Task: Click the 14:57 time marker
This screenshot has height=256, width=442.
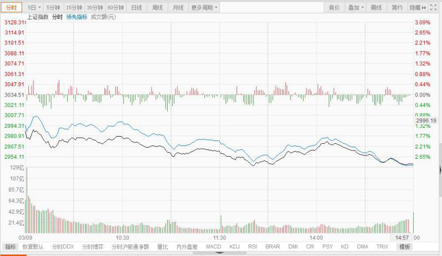Action: [x=401, y=238]
